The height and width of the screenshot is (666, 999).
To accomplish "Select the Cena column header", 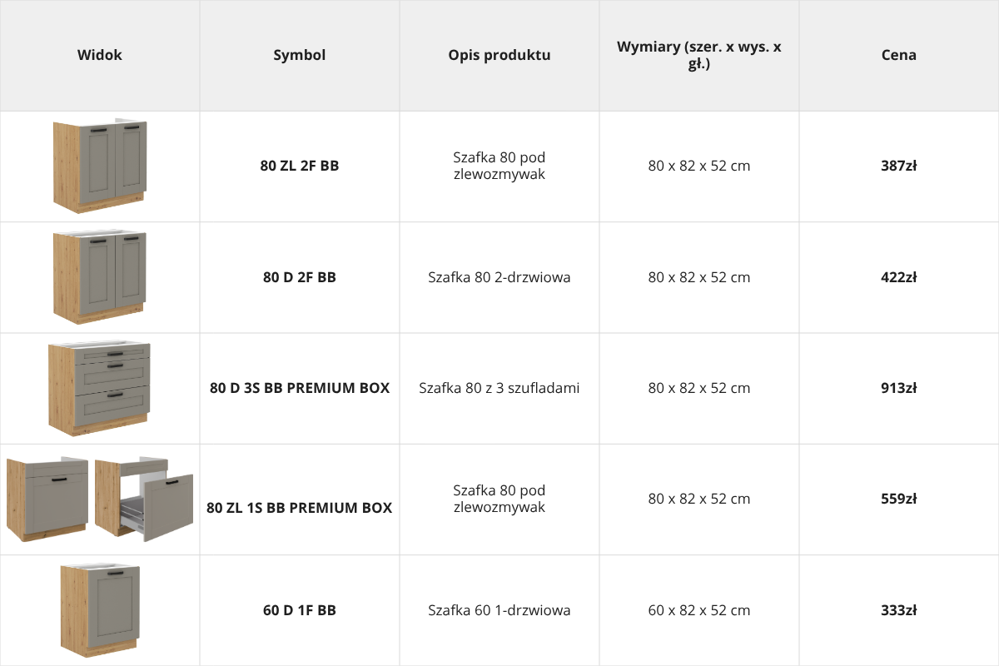I will [899, 55].
